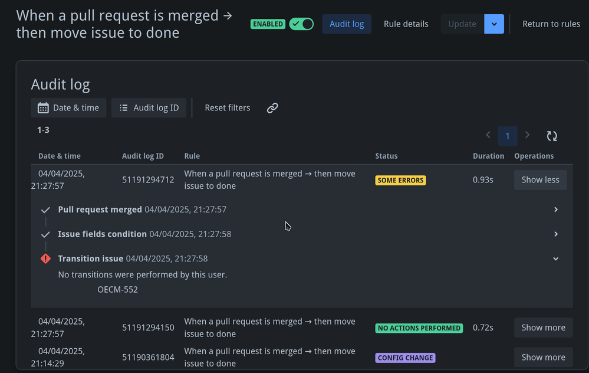
Task: Disable the rule using the ENABLED toggle
Action: point(301,24)
